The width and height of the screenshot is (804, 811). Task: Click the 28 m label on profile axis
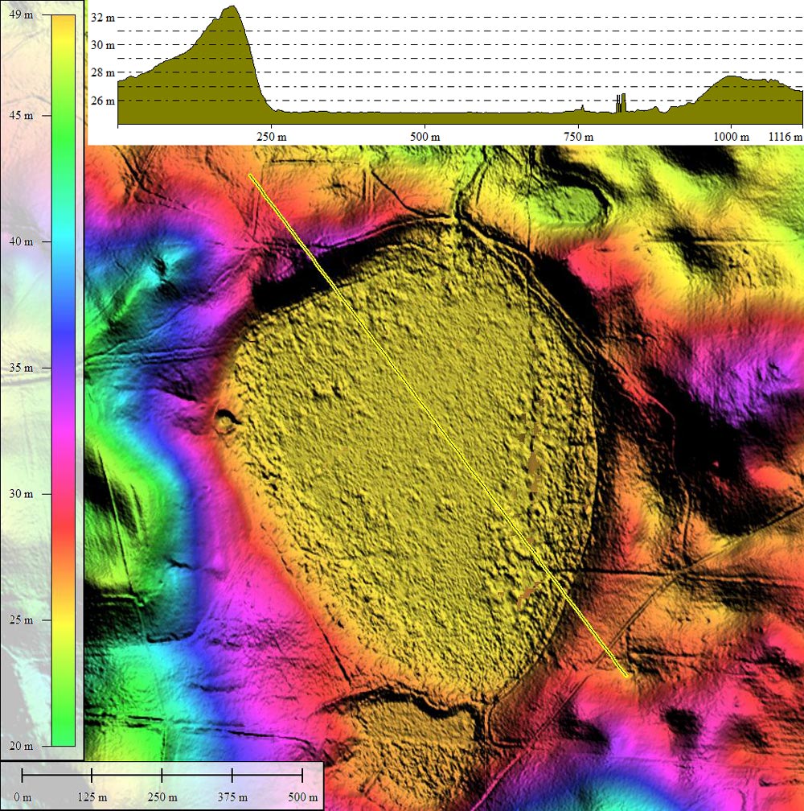click(103, 73)
